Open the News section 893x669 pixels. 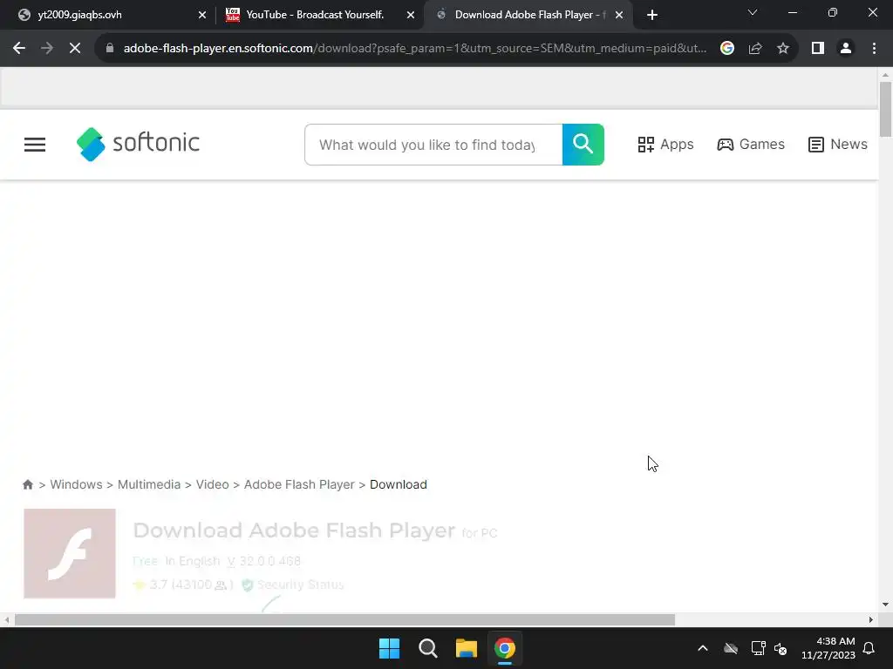pyautogui.click(x=838, y=145)
